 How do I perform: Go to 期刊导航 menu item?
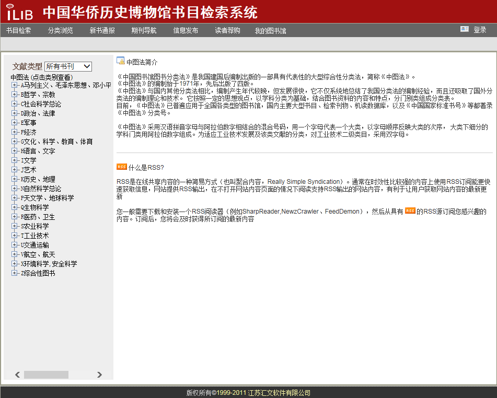(x=144, y=30)
